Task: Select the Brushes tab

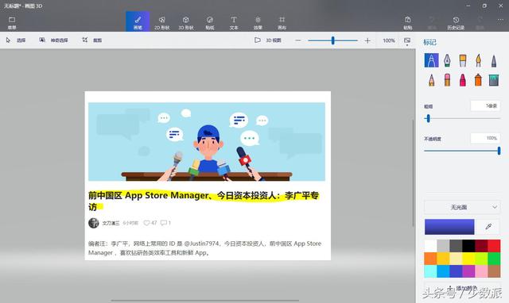Action: click(x=138, y=21)
